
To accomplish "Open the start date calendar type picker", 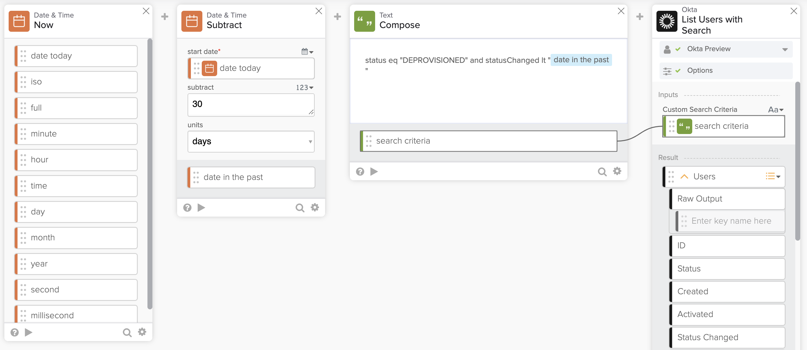I will click(x=307, y=52).
